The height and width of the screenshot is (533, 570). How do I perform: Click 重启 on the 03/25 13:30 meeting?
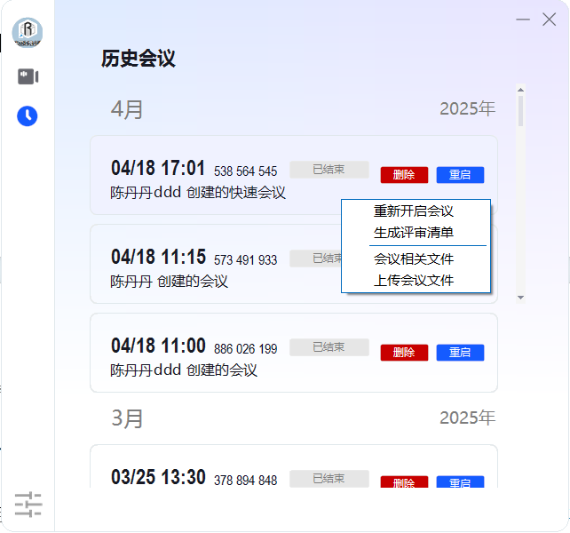pyautogui.click(x=460, y=483)
